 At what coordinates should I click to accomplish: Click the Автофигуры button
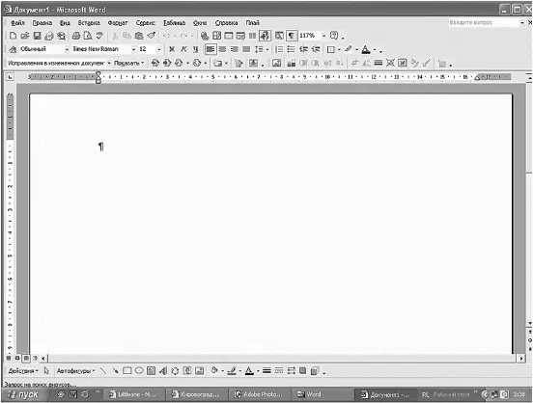[76, 371]
